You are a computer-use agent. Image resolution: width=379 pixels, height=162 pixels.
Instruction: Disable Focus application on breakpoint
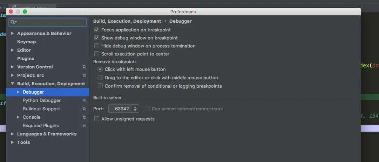pos(97,30)
